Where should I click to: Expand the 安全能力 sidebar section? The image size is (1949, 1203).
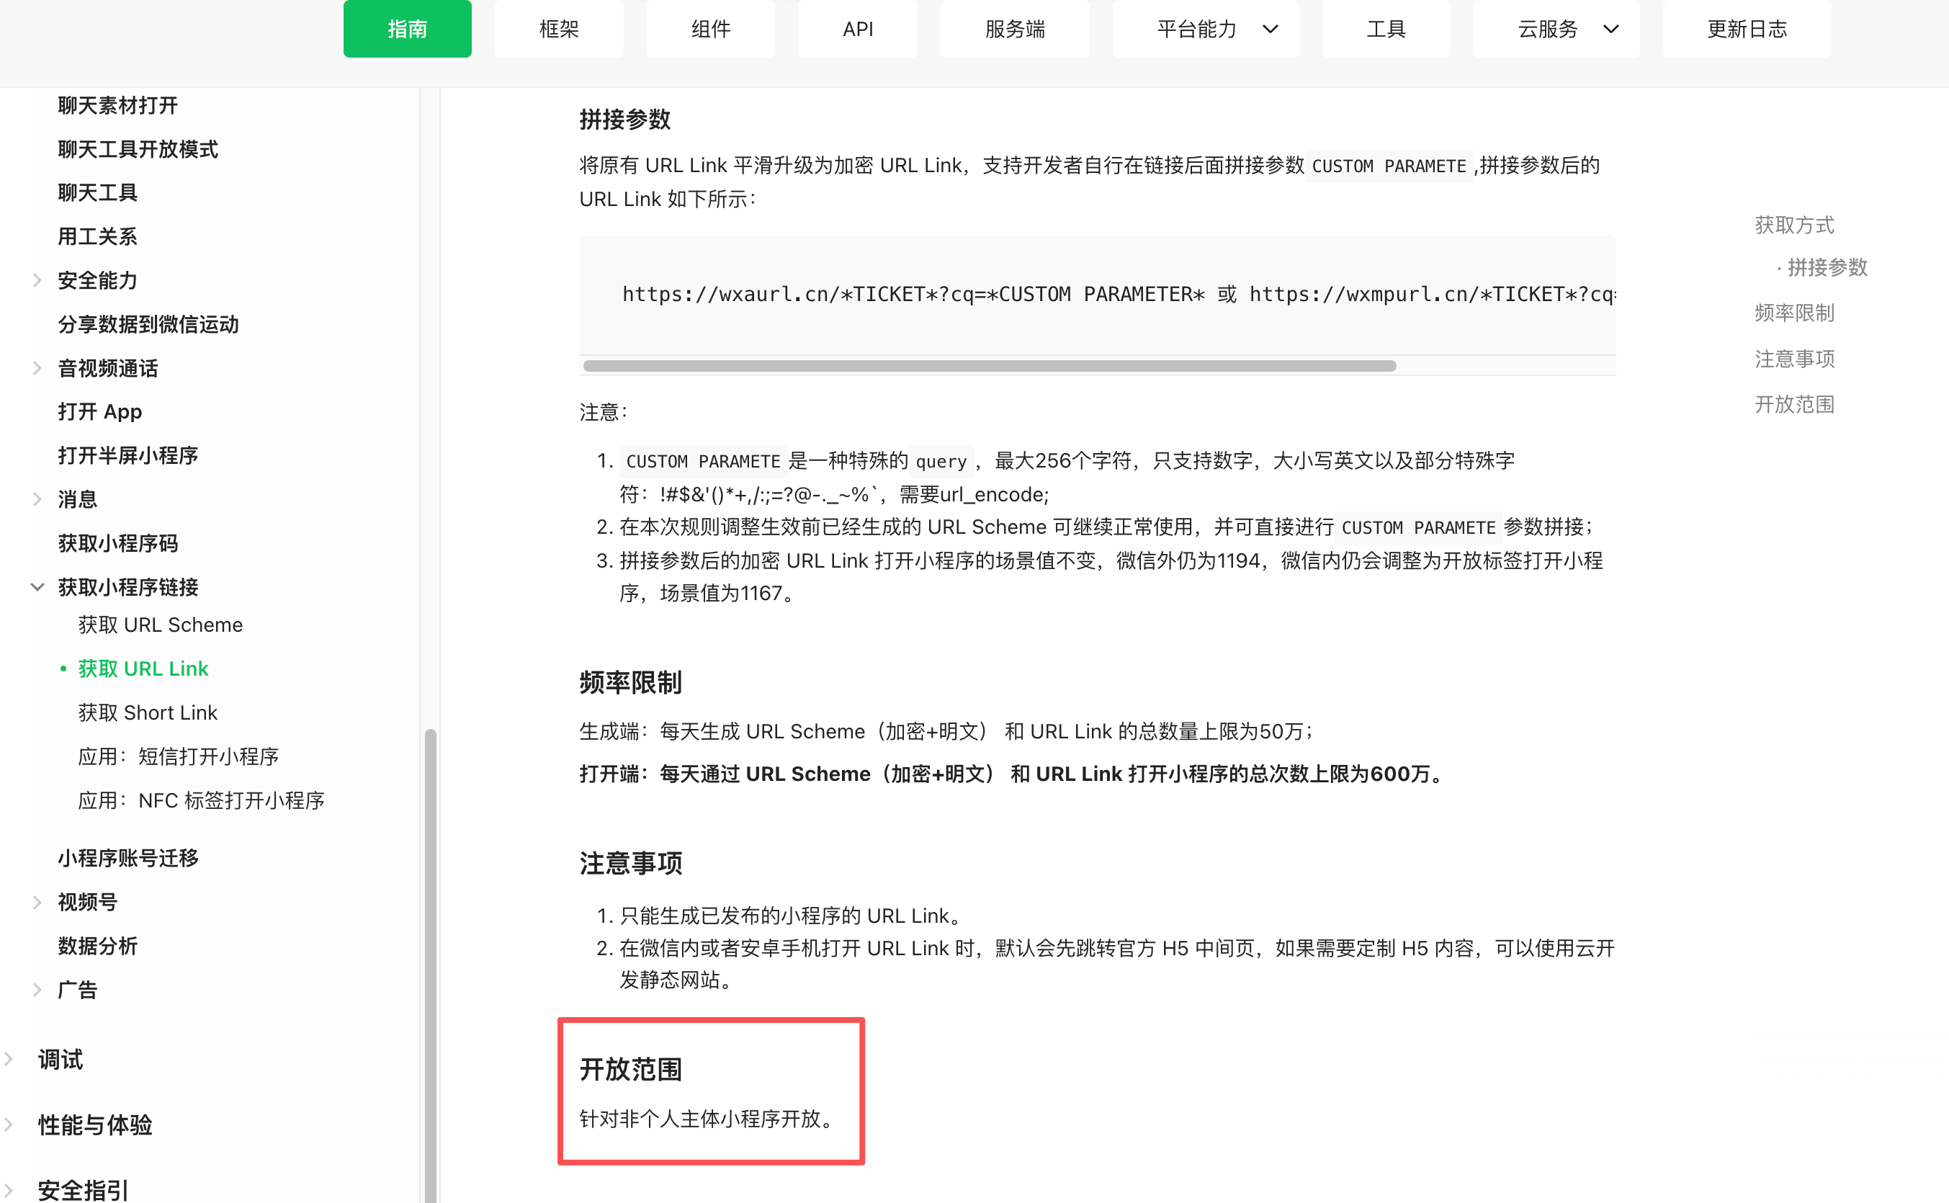point(37,280)
